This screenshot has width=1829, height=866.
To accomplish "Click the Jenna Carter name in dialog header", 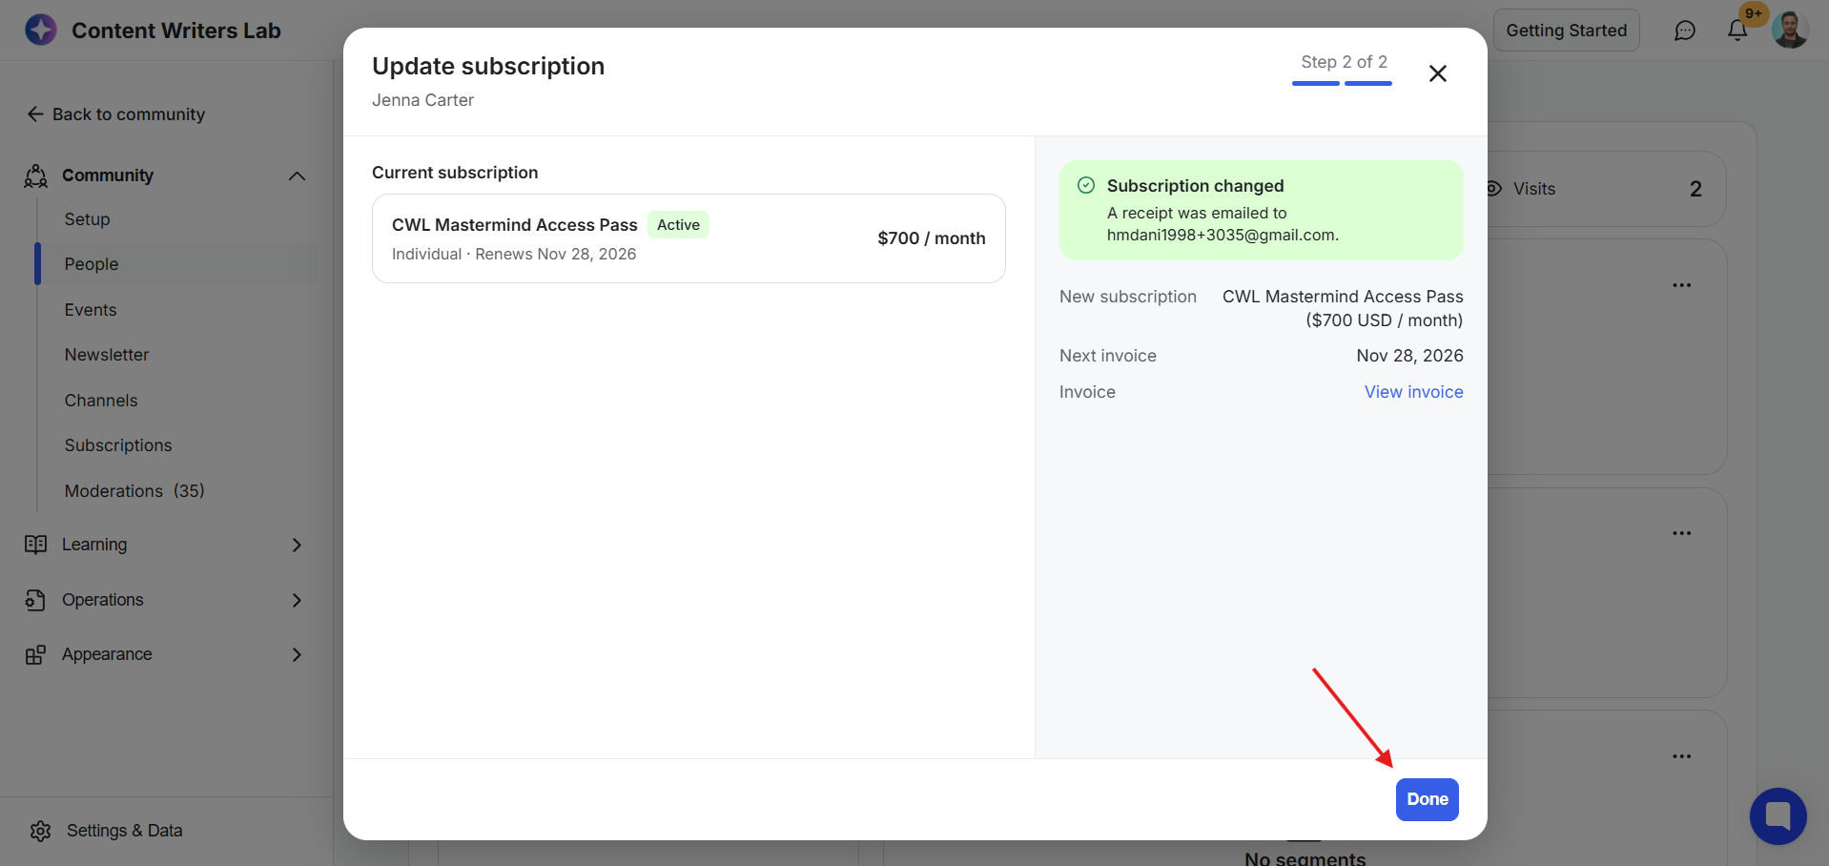I will (x=422, y=100).
